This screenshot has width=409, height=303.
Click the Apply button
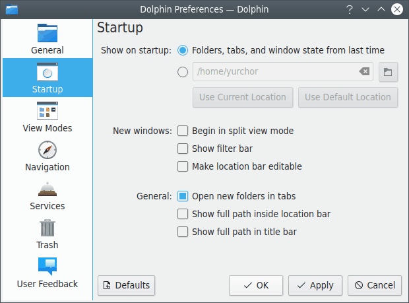pyautogui.click(x=315, y=285)
